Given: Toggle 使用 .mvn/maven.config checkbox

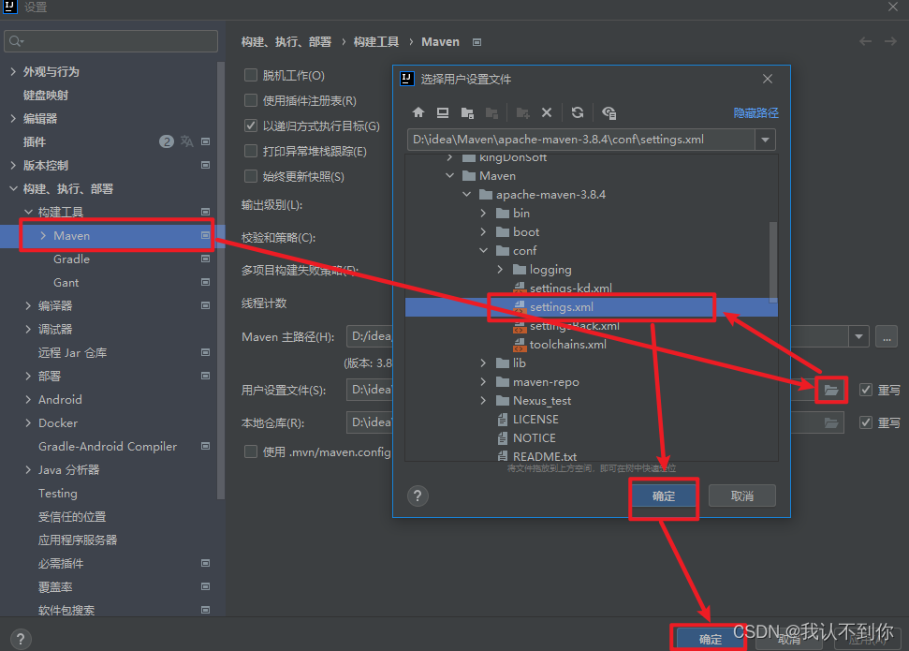Looking at the screenshot, I should pyautogui.click(x=251, y=451).
